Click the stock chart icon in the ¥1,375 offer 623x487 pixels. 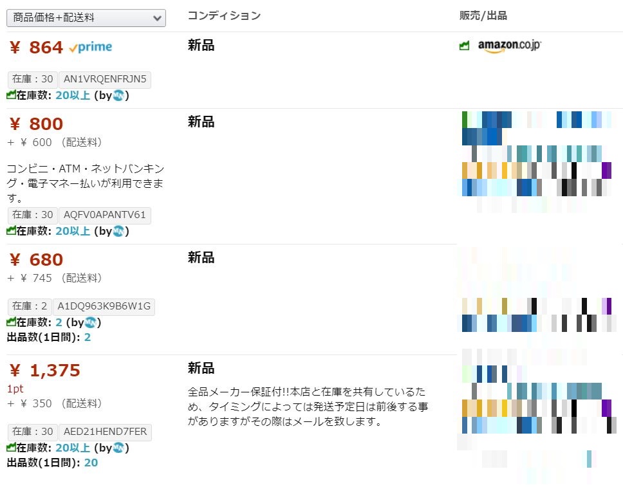click(11, 448)
